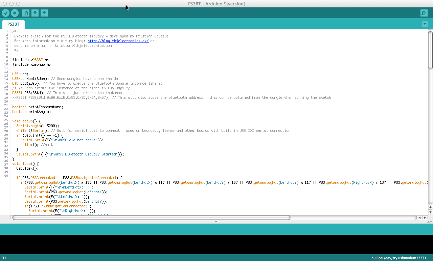The height and width of the screenshot is (261, 433).
Task: Click the 'boolean printAngle;' line
Action: coord(31,112)
